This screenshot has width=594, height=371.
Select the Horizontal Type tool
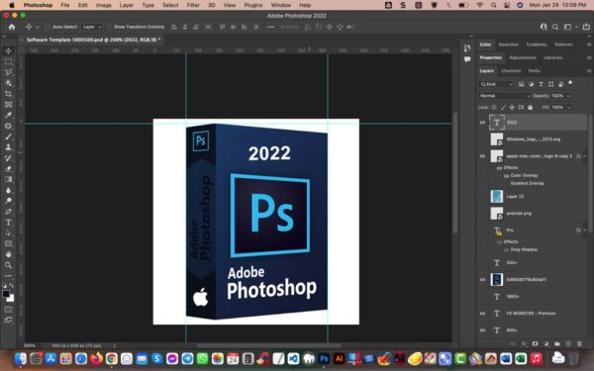click(x=8, y=223)
